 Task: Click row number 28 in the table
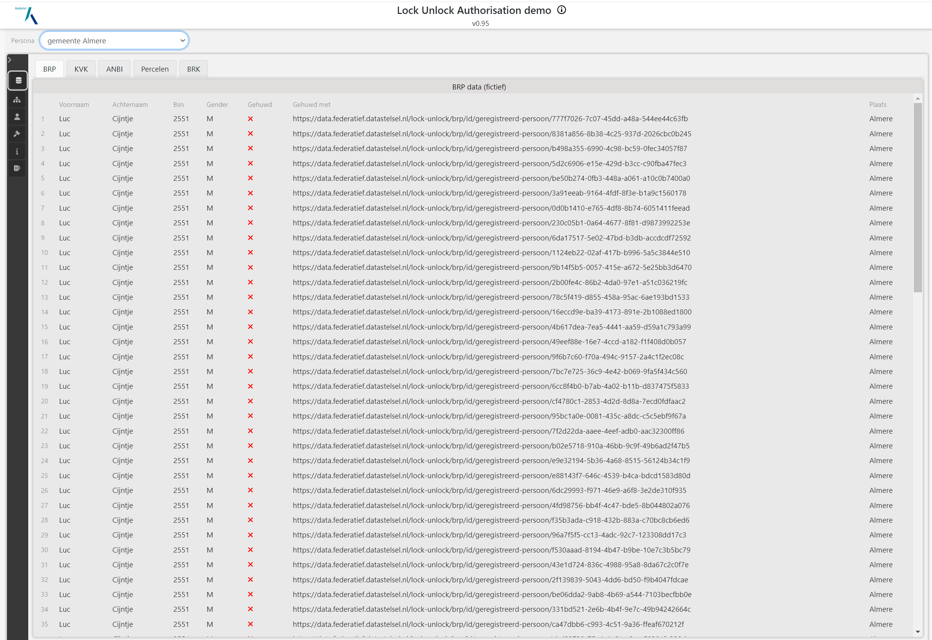pos(44,520)
